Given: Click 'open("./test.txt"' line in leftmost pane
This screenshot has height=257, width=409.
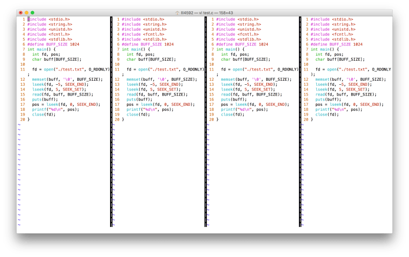Looking at the screenshot, I should pyautogui.click(x=71, y=69).
